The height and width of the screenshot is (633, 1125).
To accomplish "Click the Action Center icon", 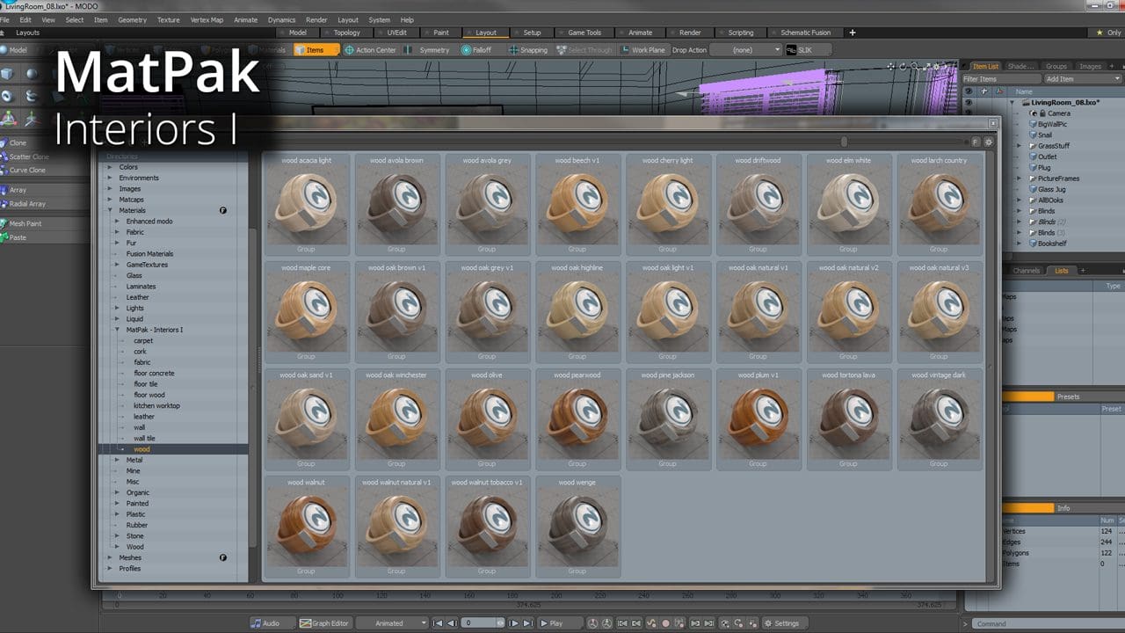I will tap(349, 50).
